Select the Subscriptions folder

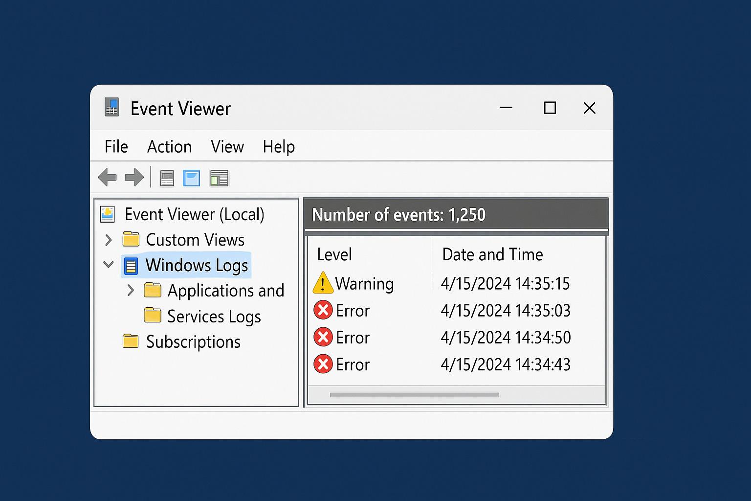193,342
